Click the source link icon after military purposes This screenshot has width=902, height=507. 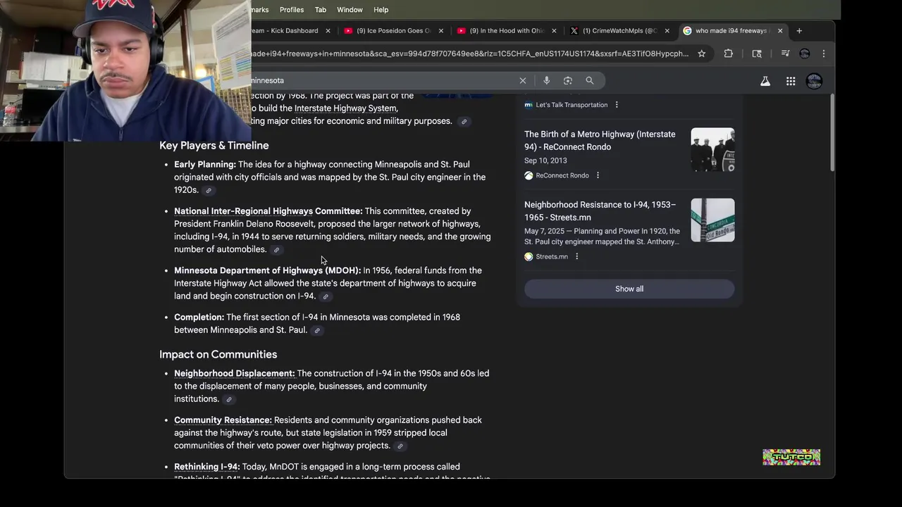(464, 122)
